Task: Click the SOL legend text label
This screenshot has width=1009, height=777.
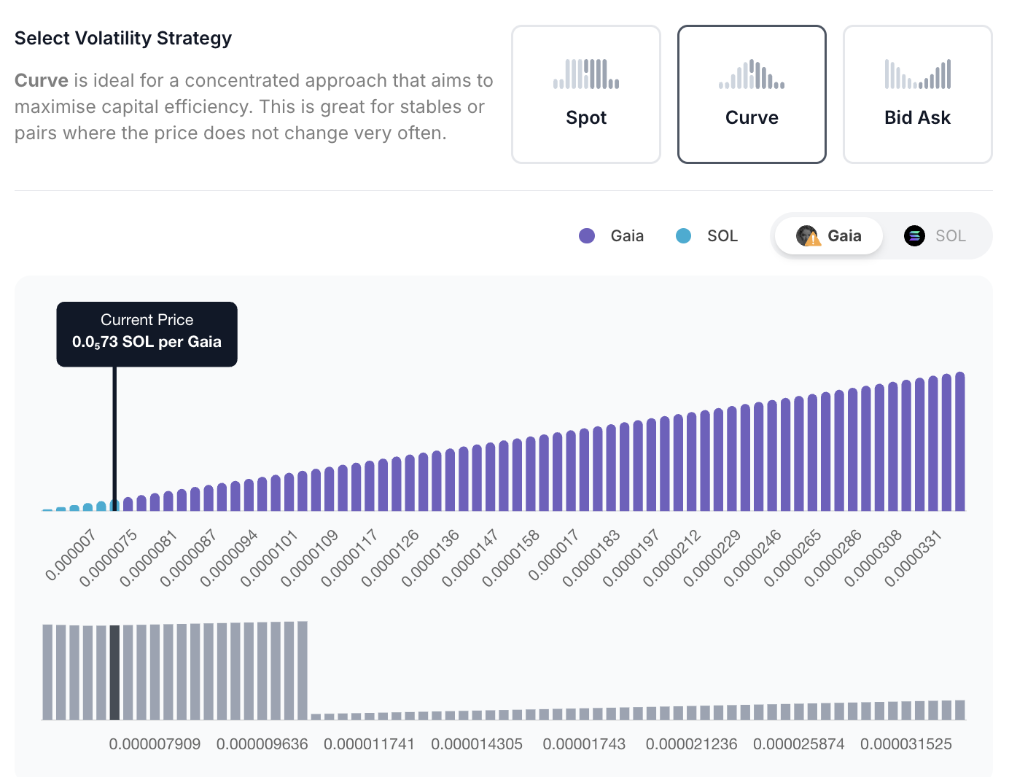Action: (x=722, y=235)
